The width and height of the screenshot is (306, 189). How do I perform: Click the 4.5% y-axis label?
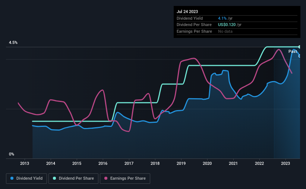(13, 42)
